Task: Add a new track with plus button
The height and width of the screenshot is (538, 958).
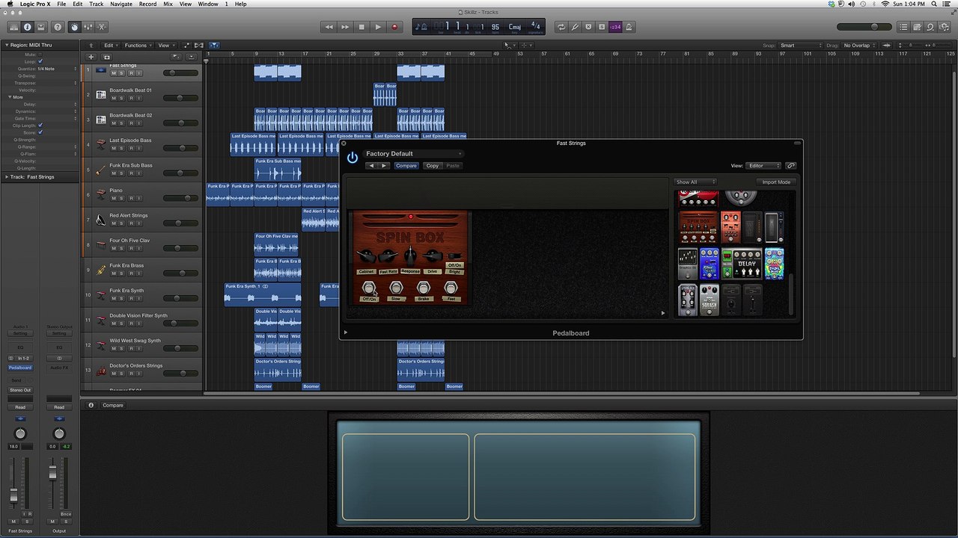Action: coord(91,57)
